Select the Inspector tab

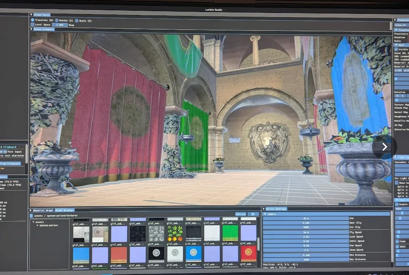click(x=403, y=20)
